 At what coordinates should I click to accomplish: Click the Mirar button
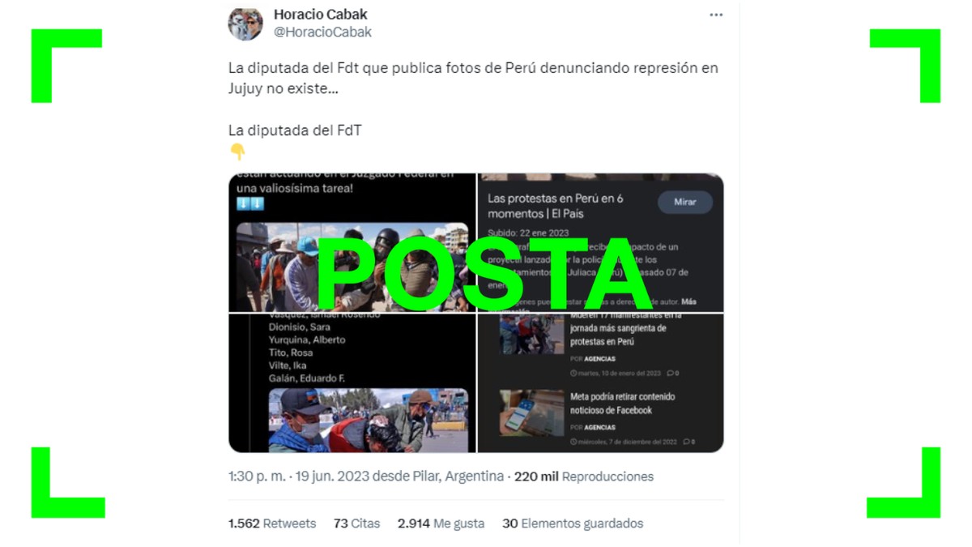[685, 202]
